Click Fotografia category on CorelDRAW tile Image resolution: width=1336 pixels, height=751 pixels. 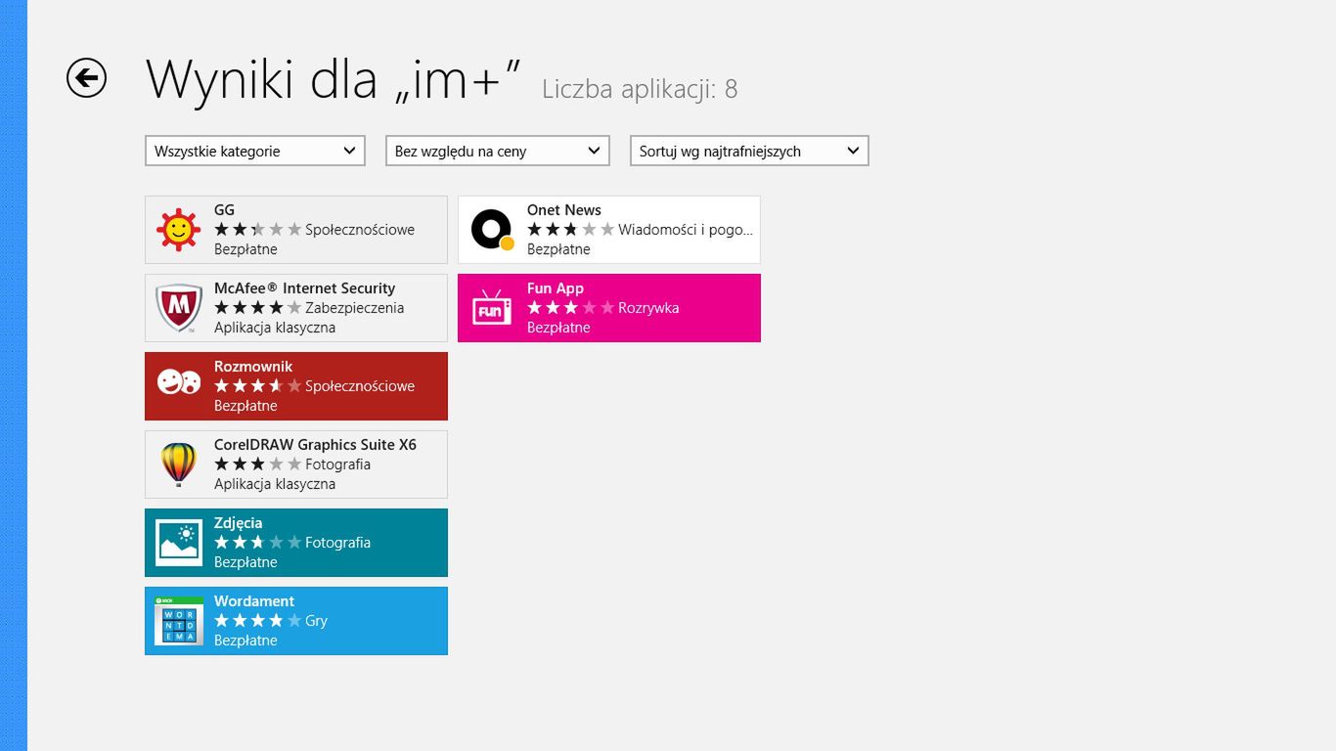337,464
